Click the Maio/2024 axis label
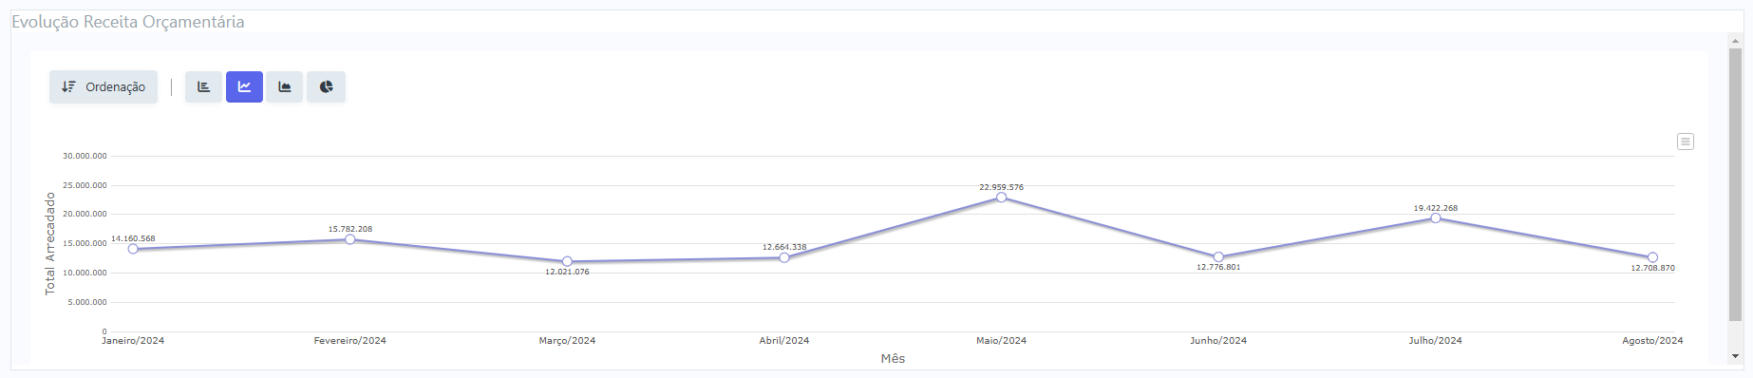Screen dimensions: 1753x378 pos(1002,340)
